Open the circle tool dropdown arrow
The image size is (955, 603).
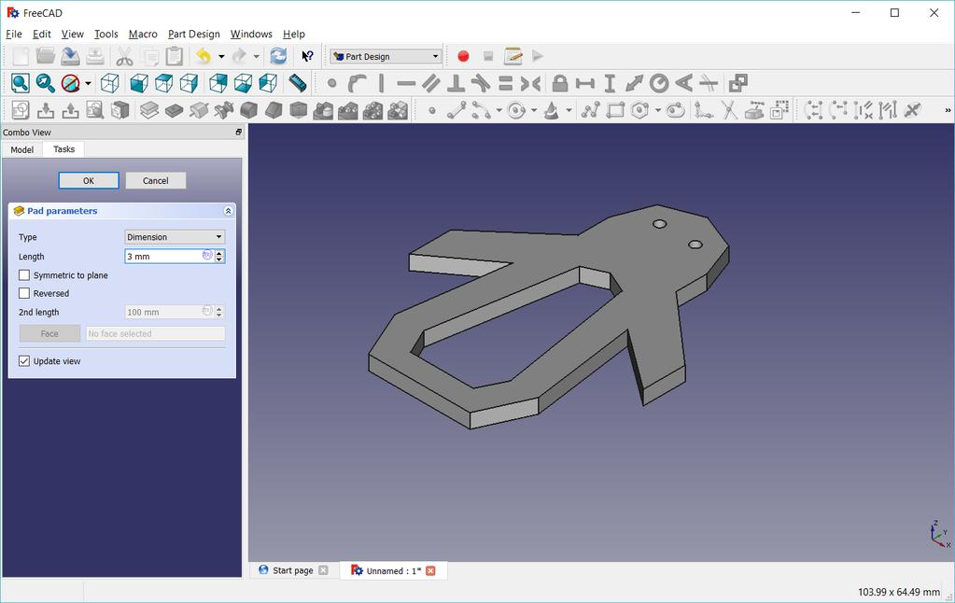pyautogui.click(x=534, y=110)
